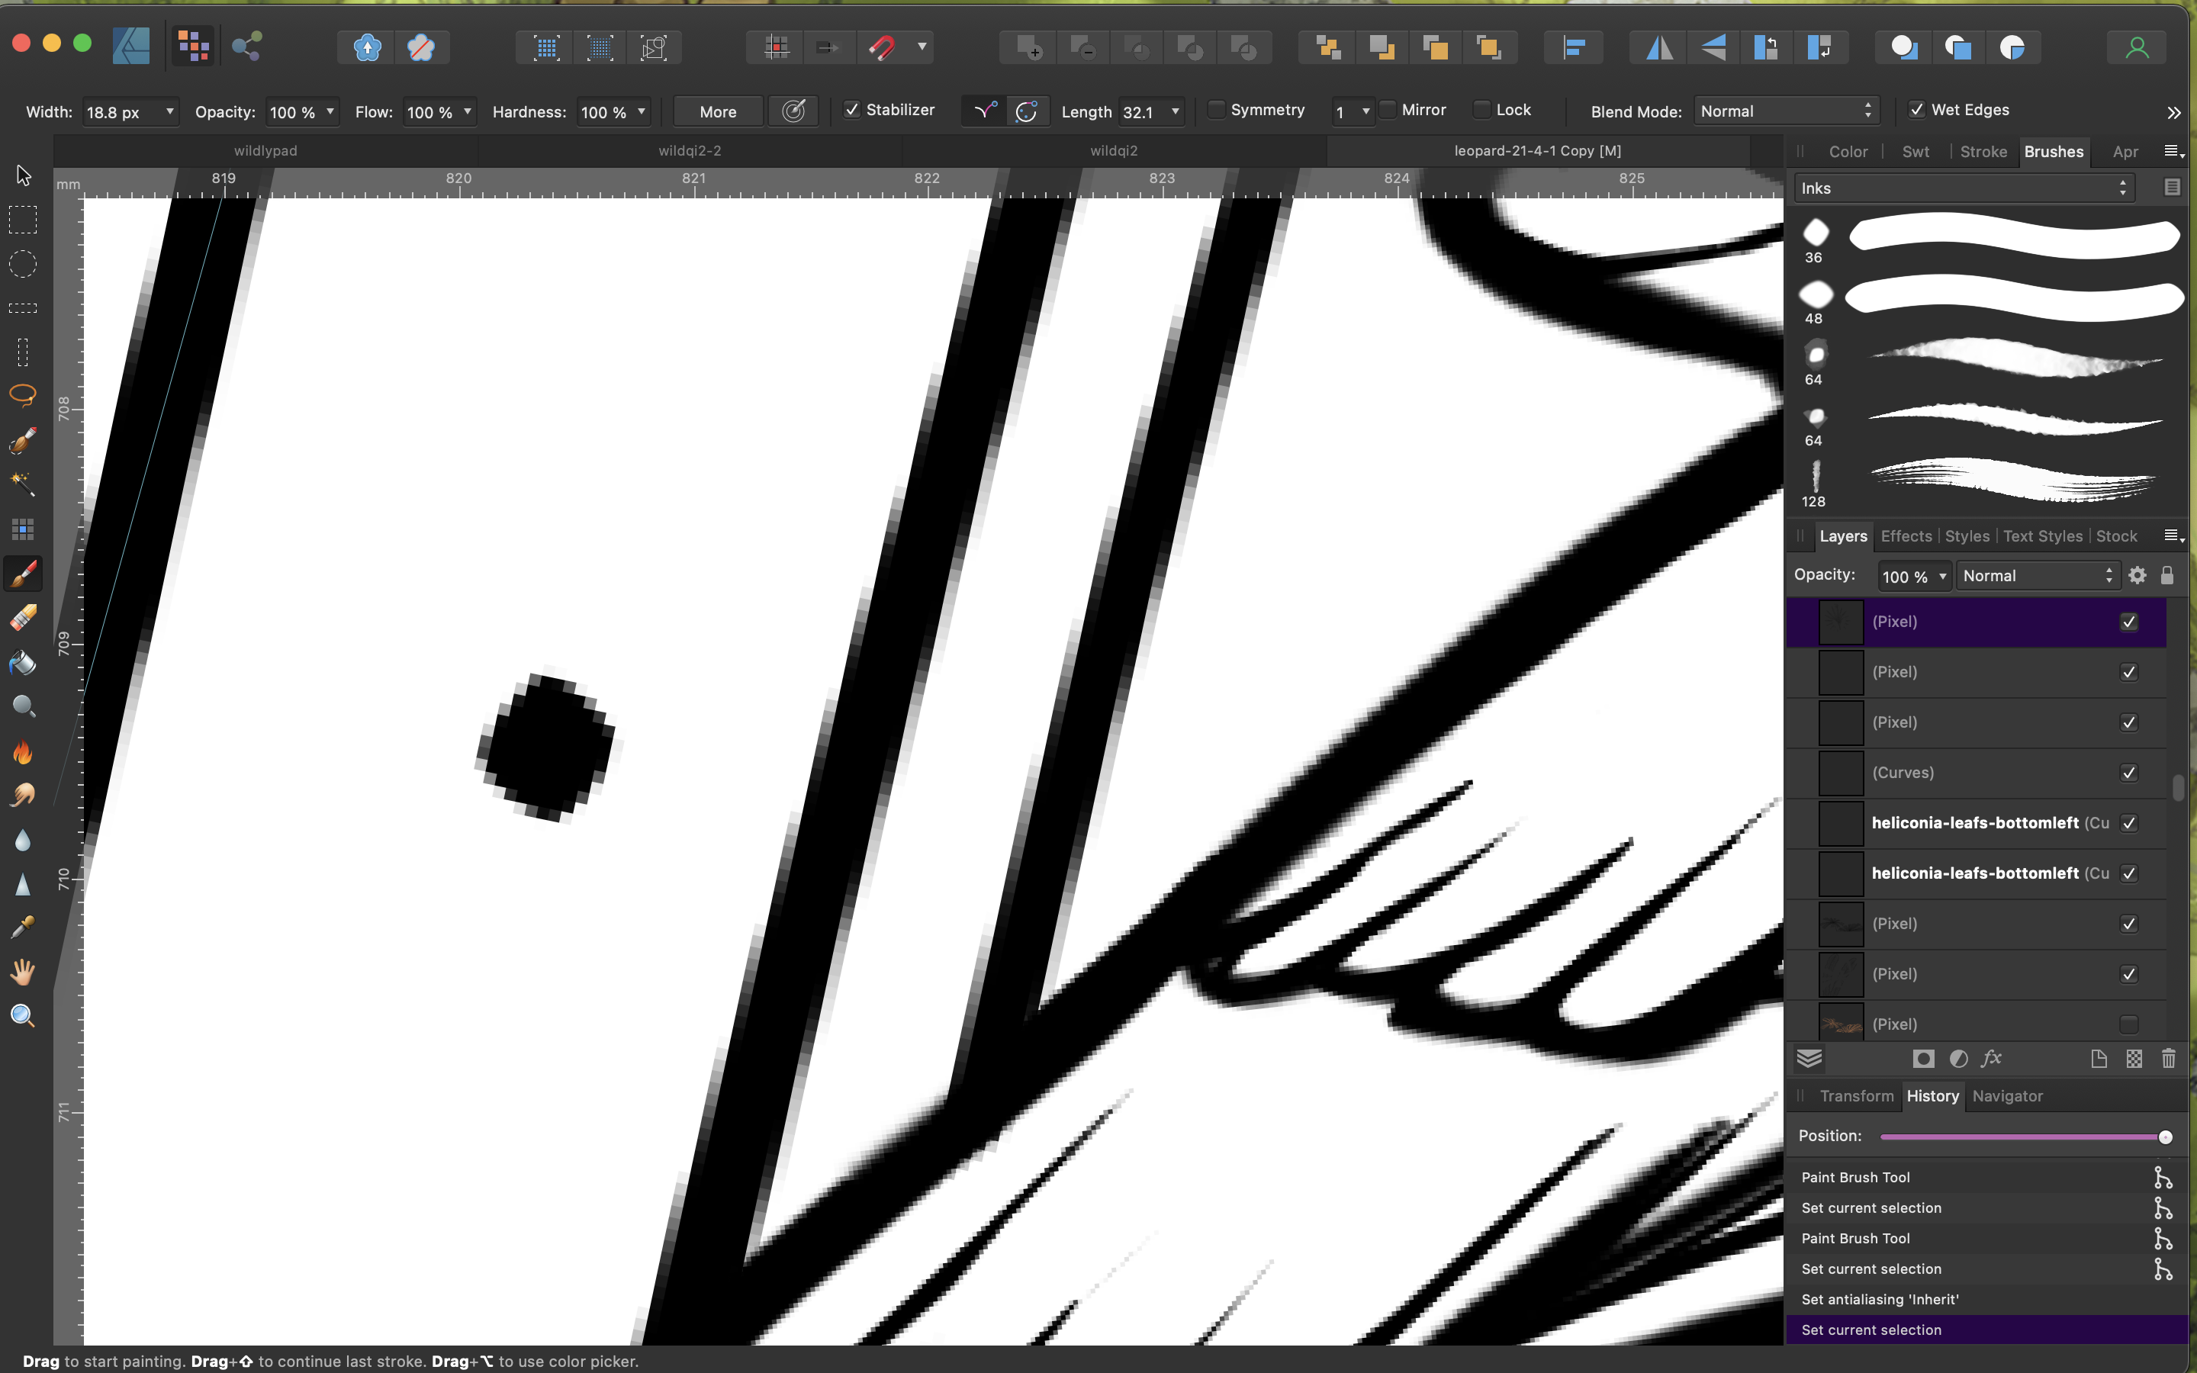
Task: Open the Hardness dropdown
Action: click(641, 111)
